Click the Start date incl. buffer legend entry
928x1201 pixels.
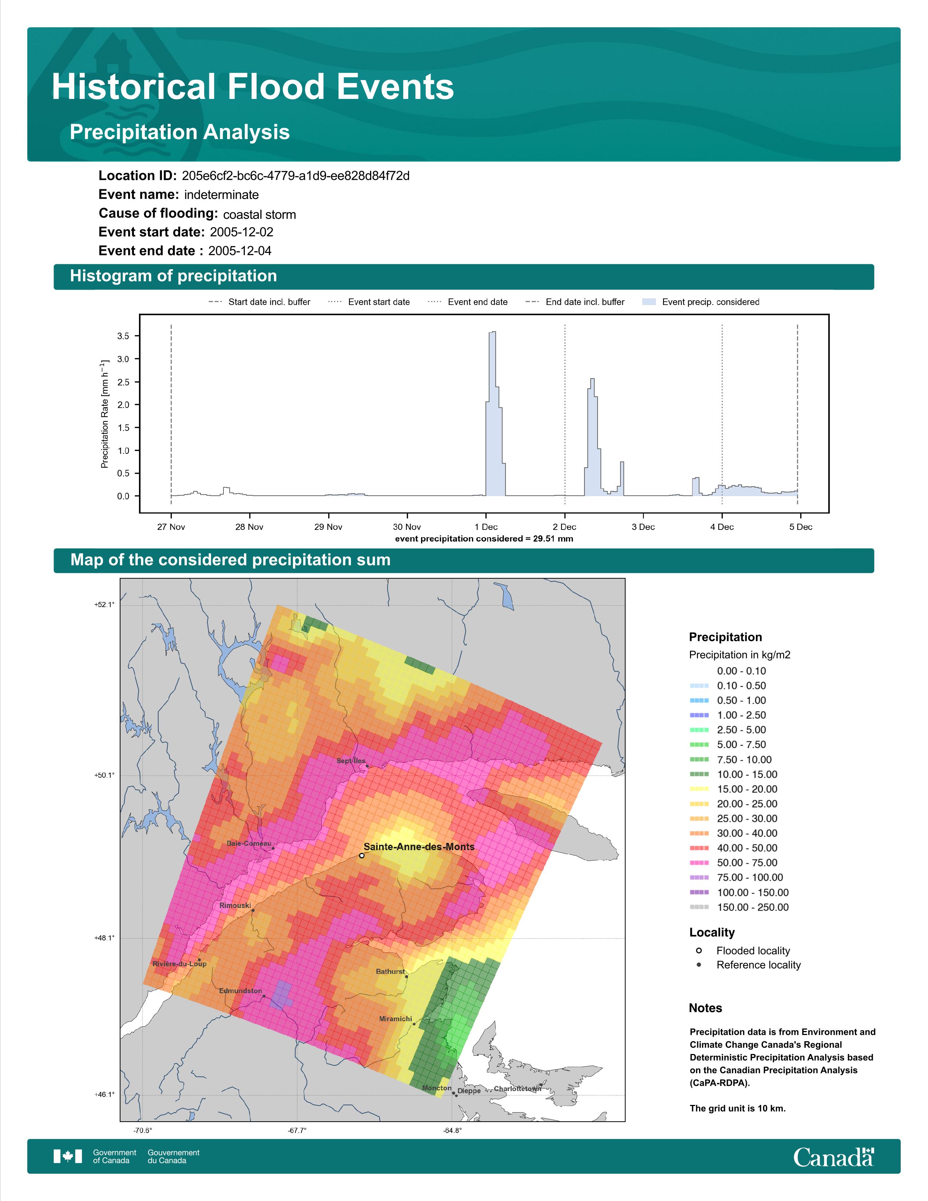[x=259, y=302]
